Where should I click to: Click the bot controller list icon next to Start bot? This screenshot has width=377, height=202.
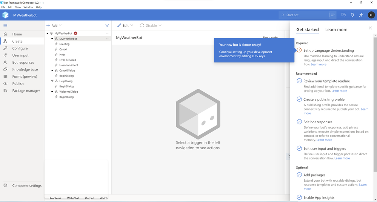tap(333, 15)
